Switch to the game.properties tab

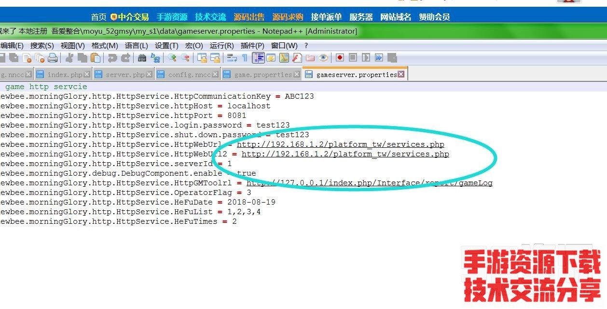click(x=262, y=75)
